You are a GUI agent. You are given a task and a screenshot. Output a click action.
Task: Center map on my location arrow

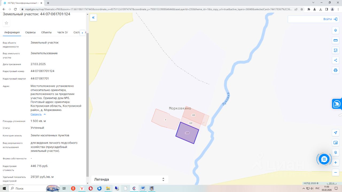point(336,133)
